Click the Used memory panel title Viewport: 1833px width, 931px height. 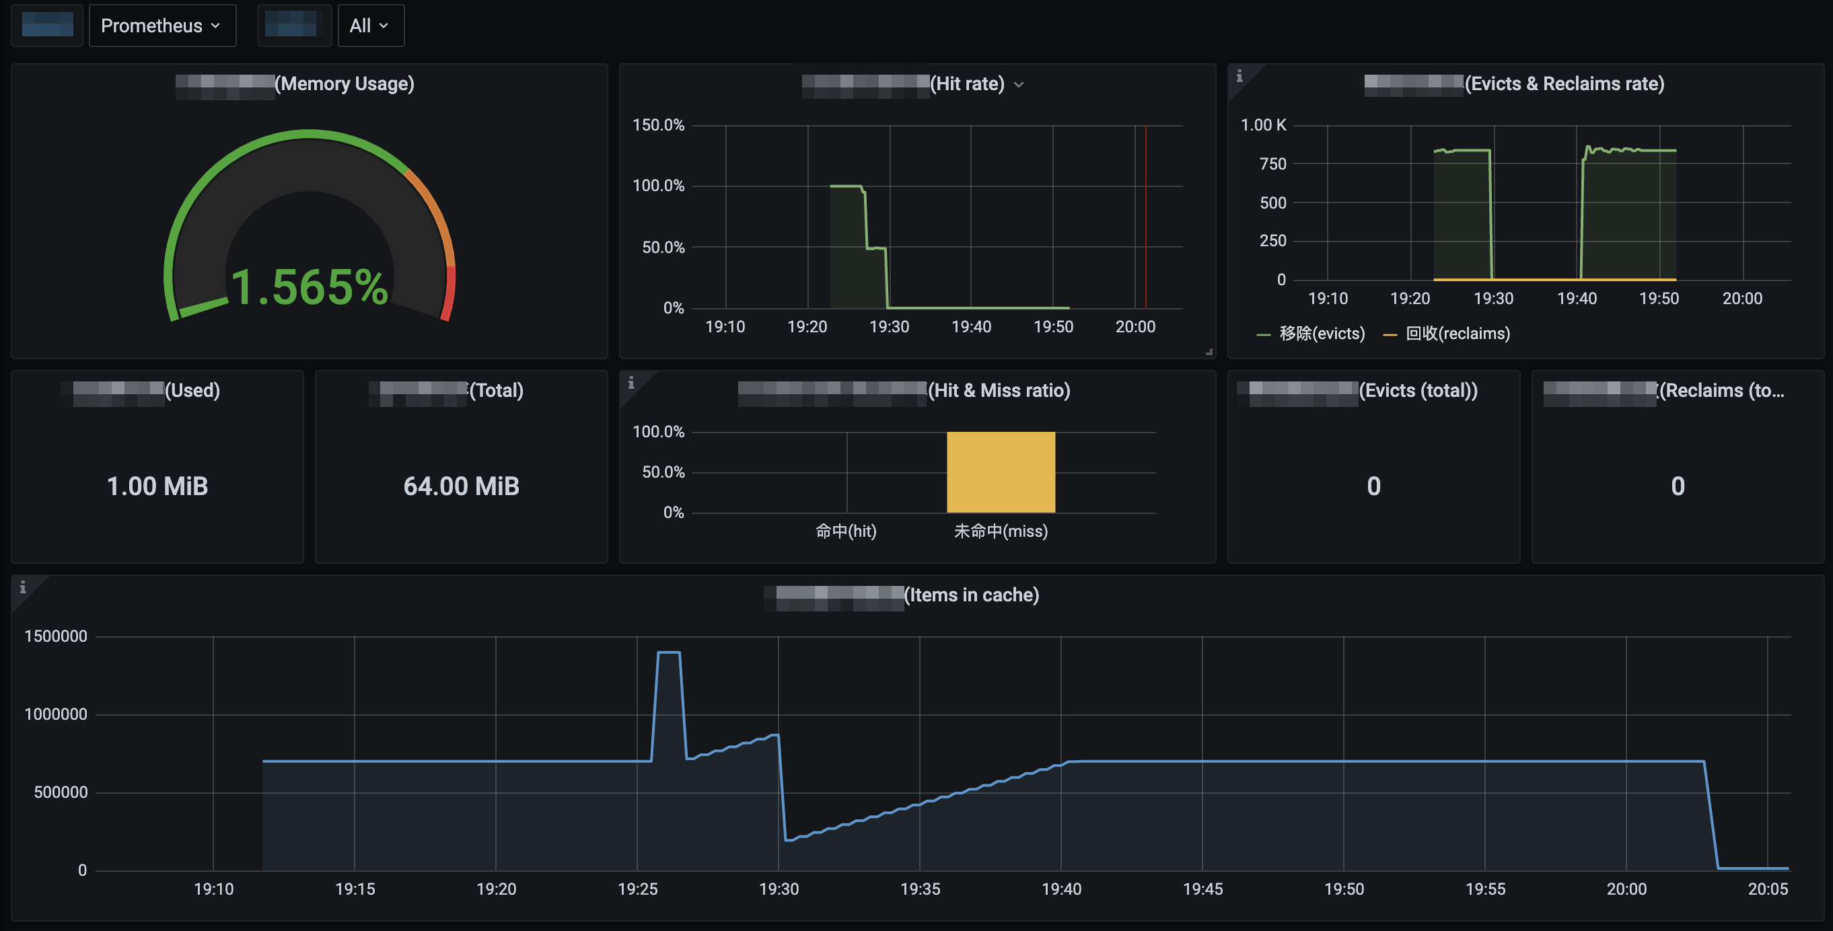point(191,390)
